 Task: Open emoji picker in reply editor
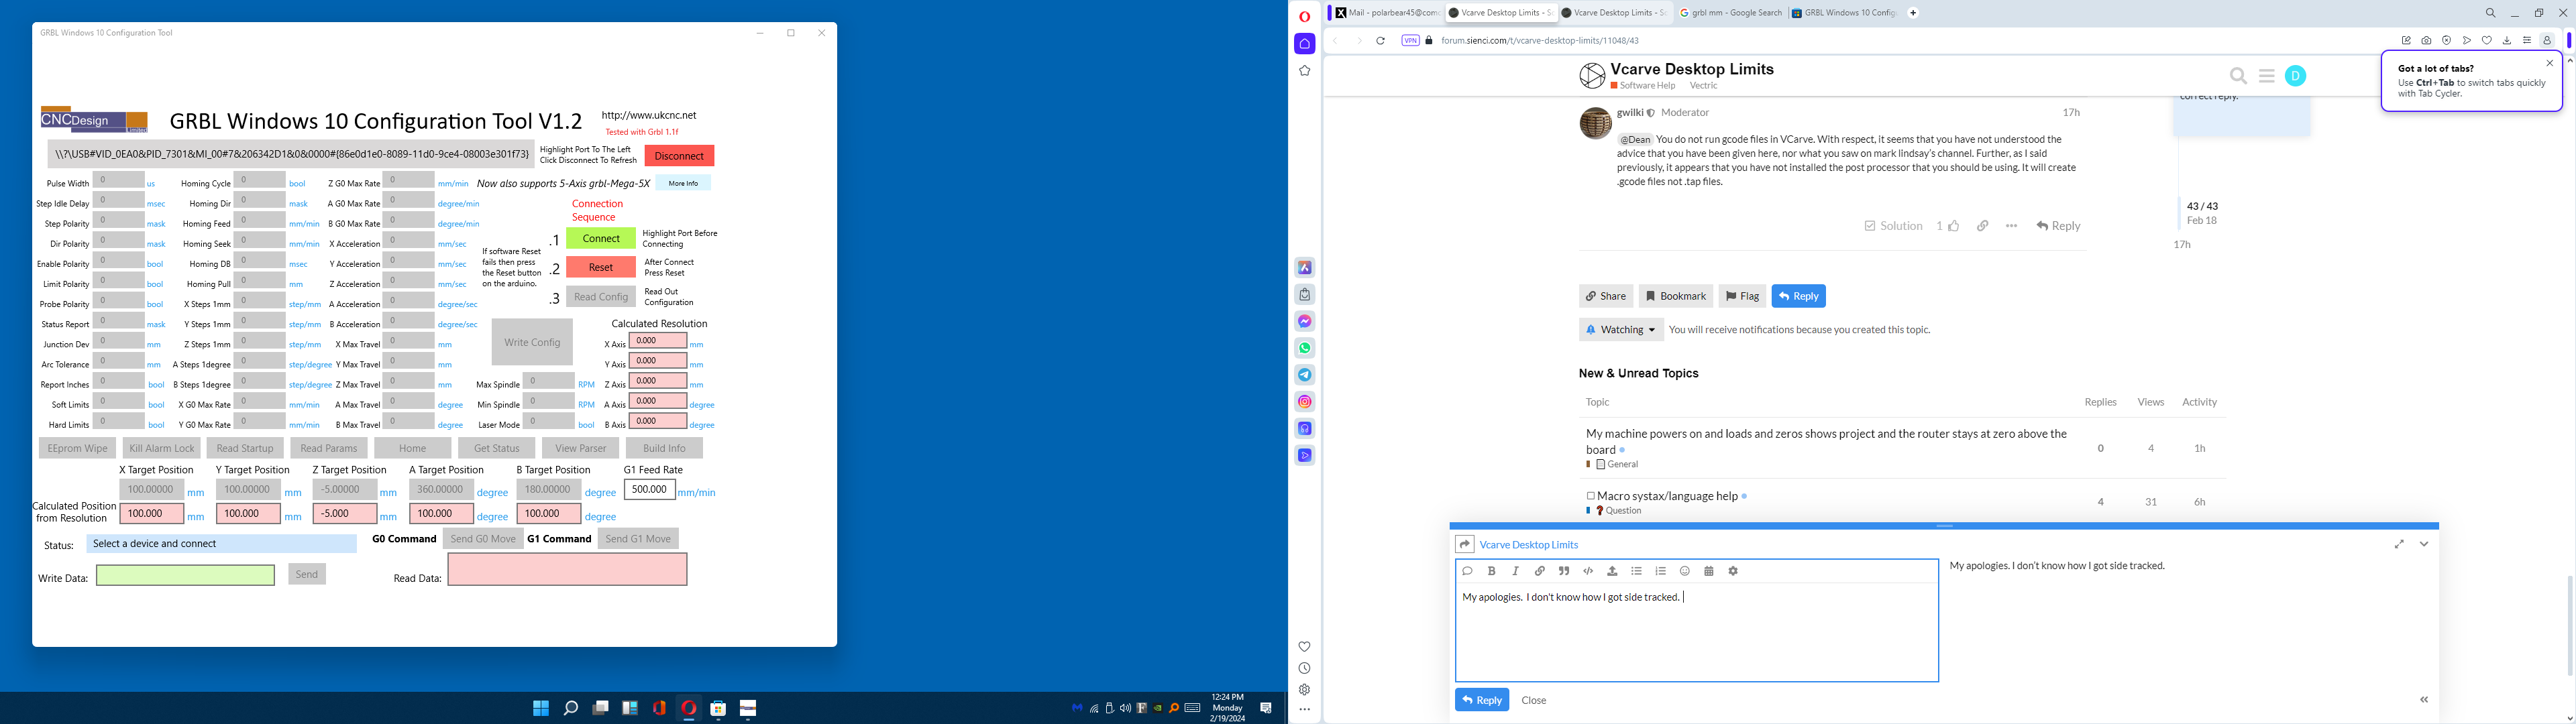pos(1684,571)
